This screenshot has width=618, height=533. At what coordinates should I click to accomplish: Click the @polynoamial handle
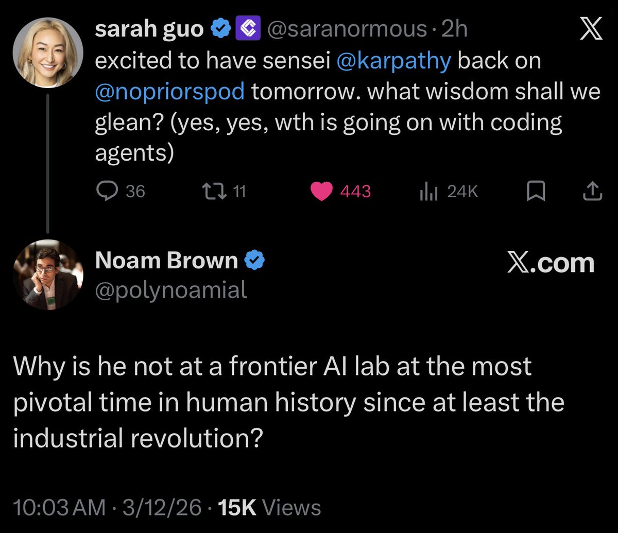pos(171,290)
